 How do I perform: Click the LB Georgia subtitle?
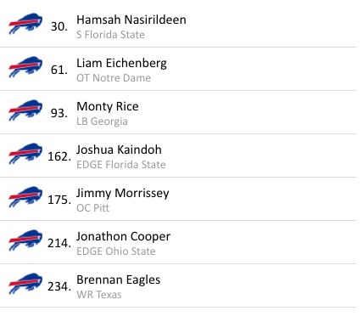click(102, 121)
